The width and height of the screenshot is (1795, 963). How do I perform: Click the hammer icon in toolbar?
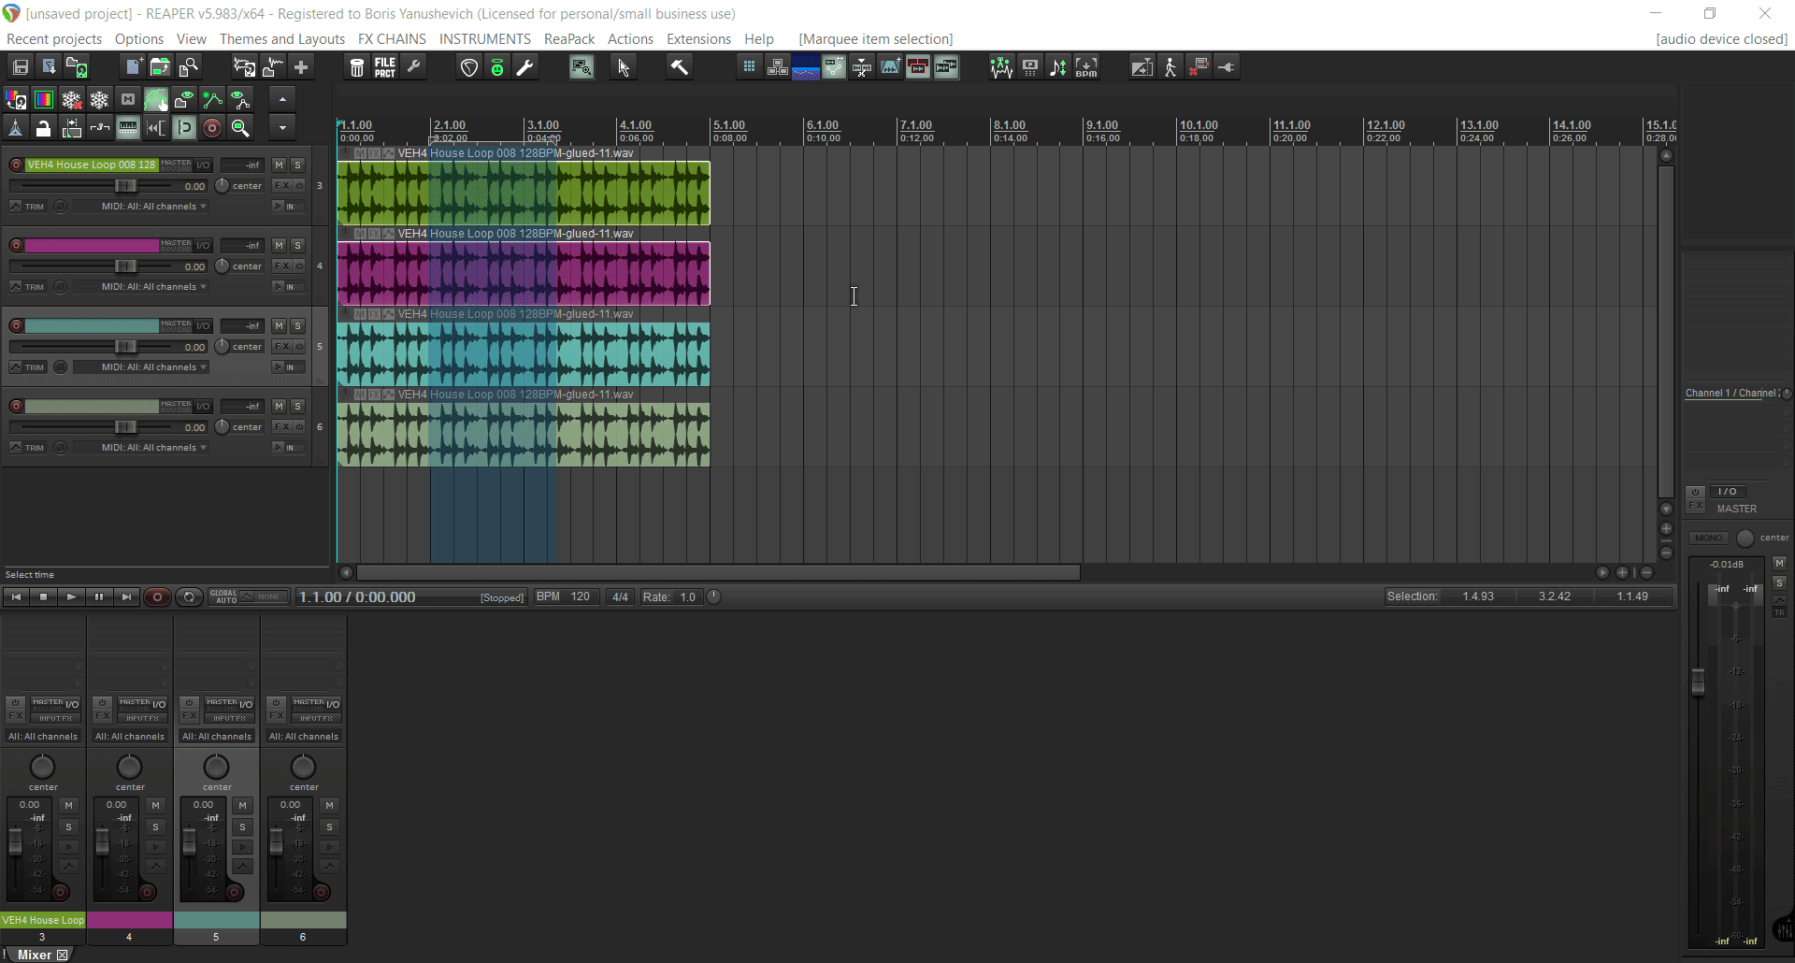point(679,67)
